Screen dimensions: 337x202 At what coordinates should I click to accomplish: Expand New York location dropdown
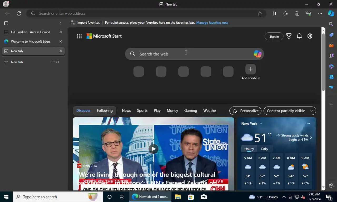pyautogui.click(x=252, y=124)
